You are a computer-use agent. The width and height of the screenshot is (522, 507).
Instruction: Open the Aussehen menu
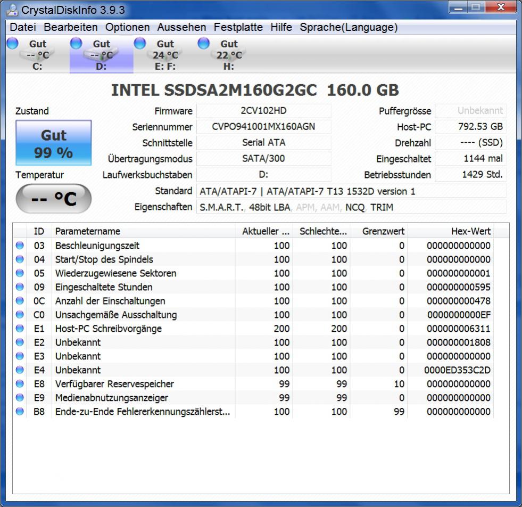pos(181,27)
